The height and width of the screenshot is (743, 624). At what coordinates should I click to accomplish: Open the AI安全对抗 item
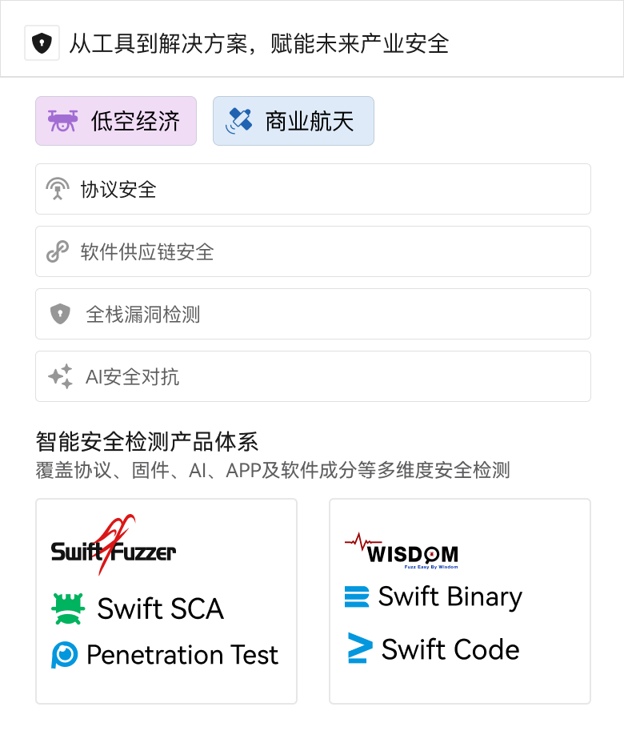click(x=313, y=376)
